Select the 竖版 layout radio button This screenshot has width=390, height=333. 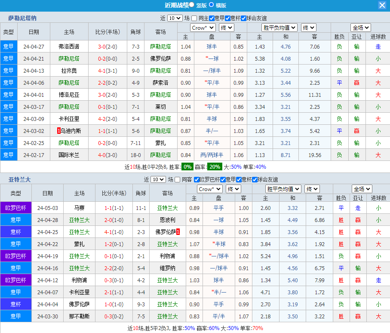(x=191, y=5)
